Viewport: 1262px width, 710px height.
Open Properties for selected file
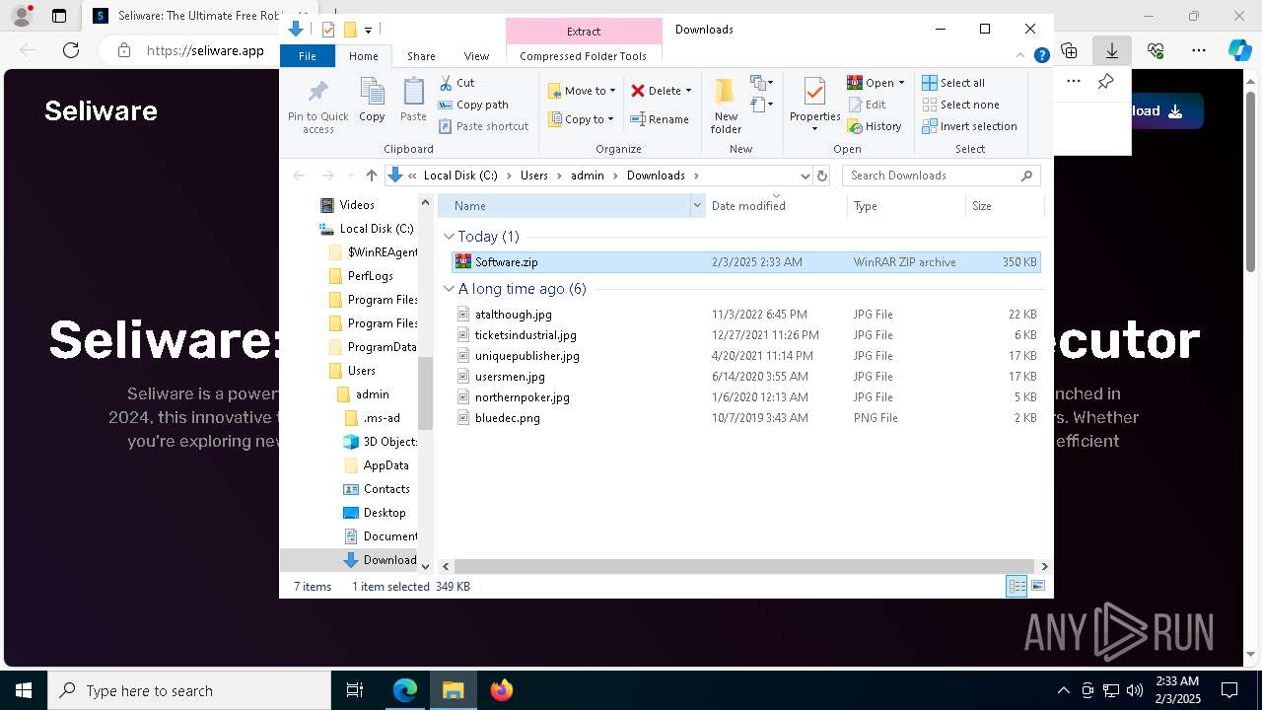pyautogui.click(x=814, y=105)
